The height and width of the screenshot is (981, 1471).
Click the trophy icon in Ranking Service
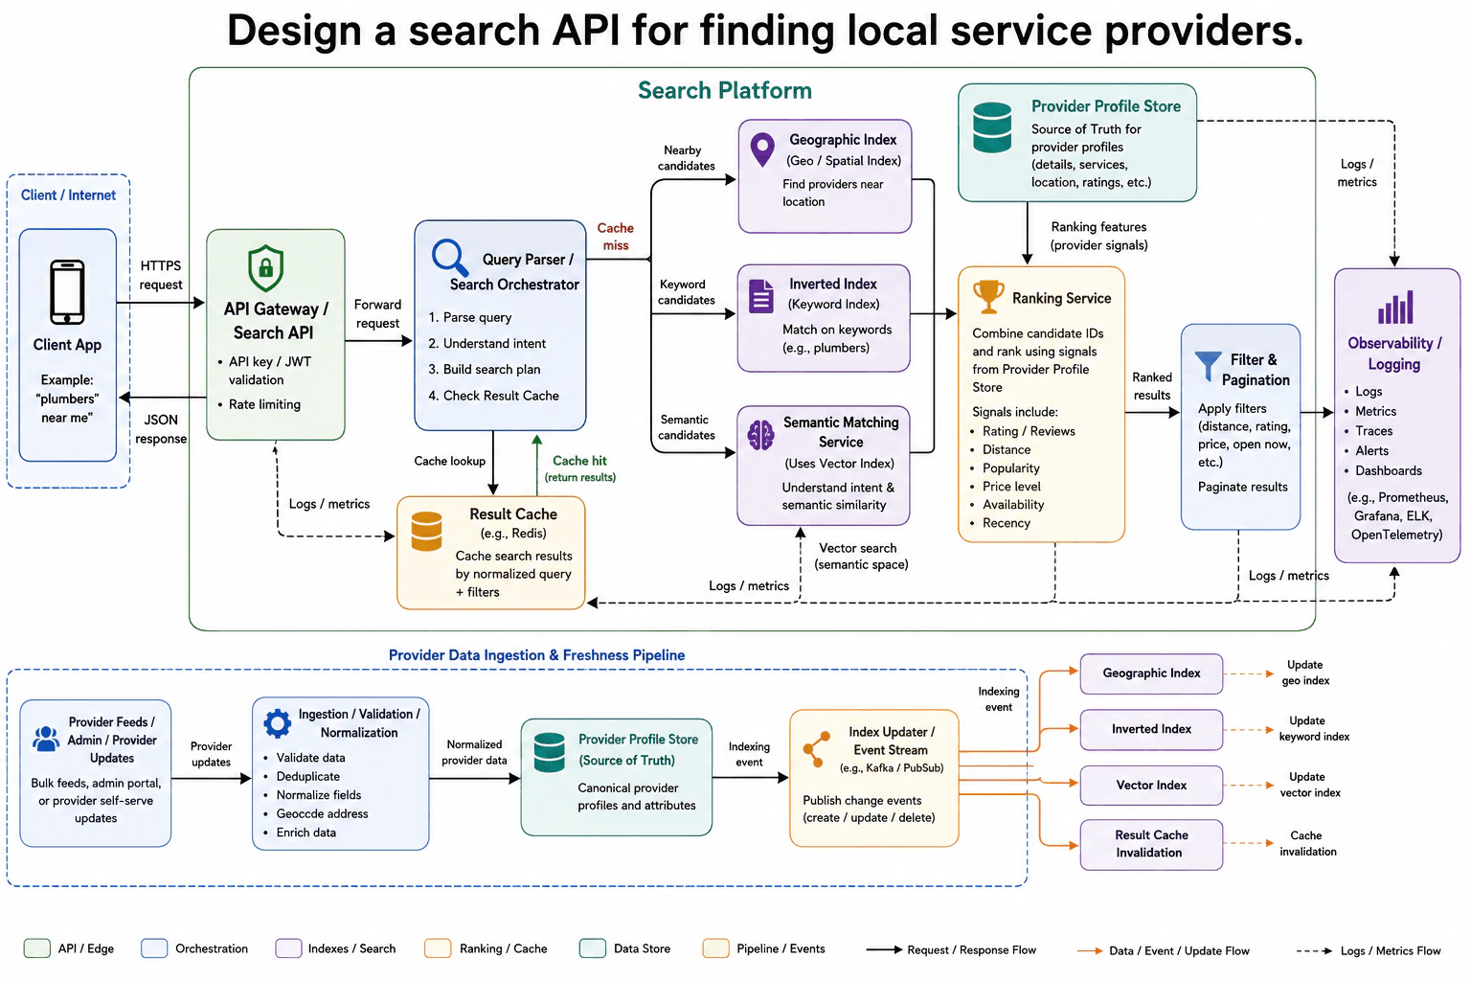click(x=988, y=297)
